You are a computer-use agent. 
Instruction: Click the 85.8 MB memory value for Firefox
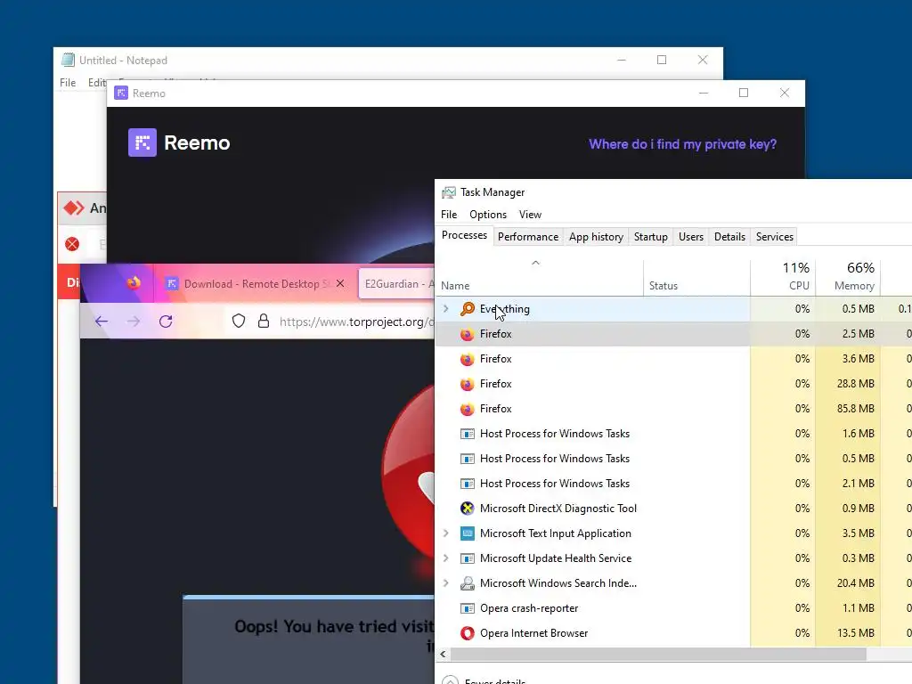pyautogui.click(x=856, y=409)
